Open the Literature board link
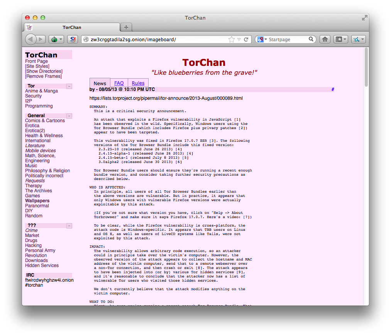This screenshot has width=391, height=336. (35, 146)
